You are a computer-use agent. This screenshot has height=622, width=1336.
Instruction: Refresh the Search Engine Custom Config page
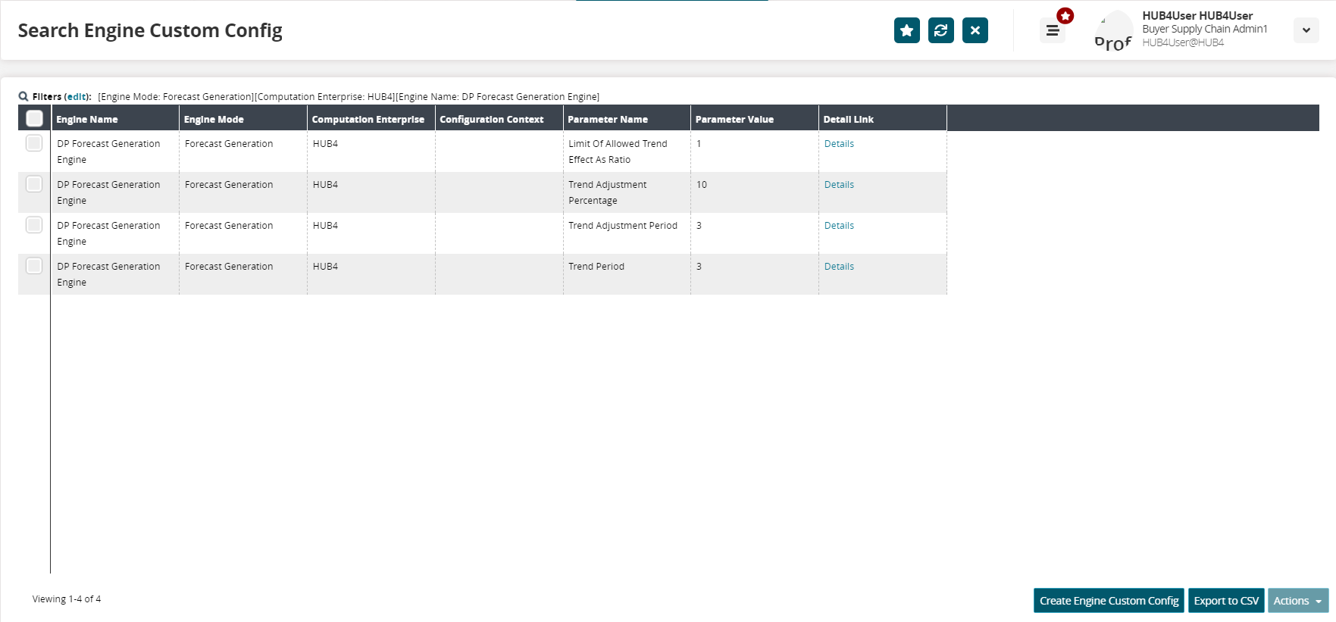pyautogui.click(x=941, y=30)
